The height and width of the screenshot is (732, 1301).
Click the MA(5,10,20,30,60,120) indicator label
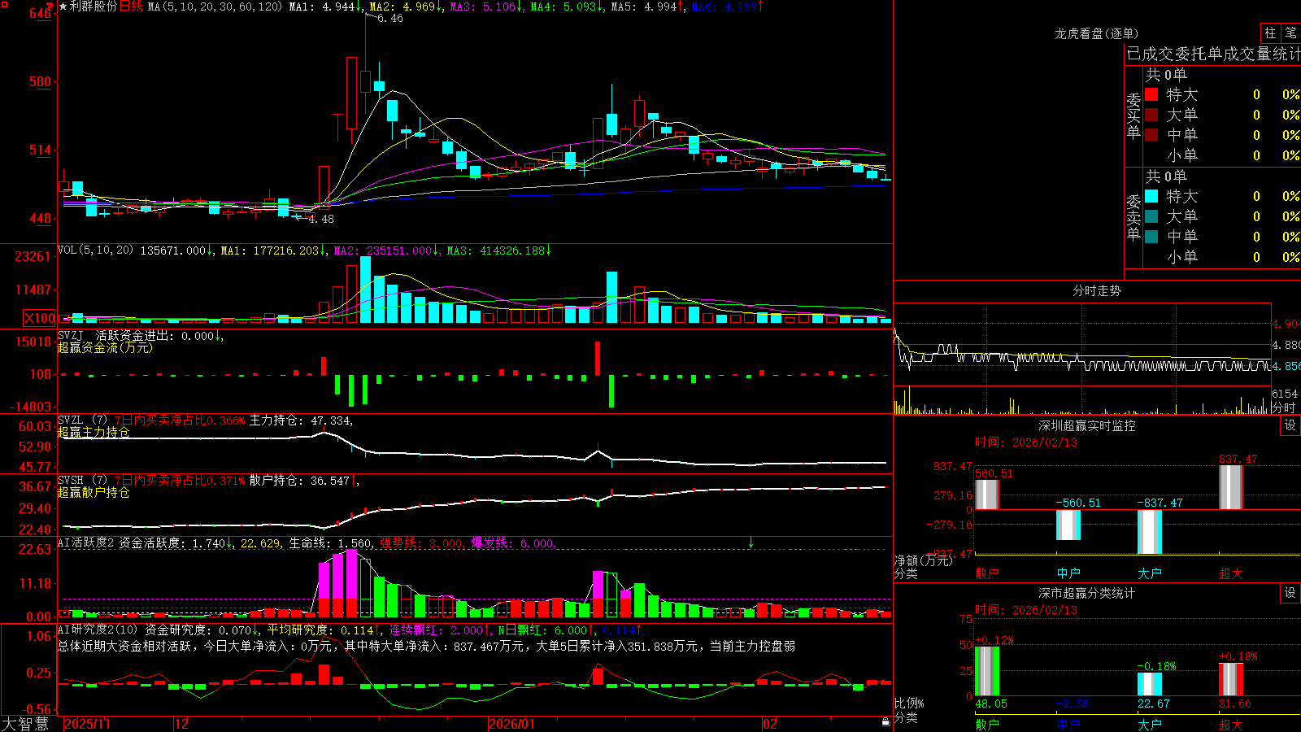click(x=215, y=7)
